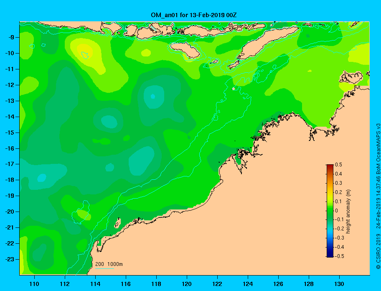Click the "200 1000m" bathymetry contour legend
This screenshot has width=381, height=291.
(109, 264)
